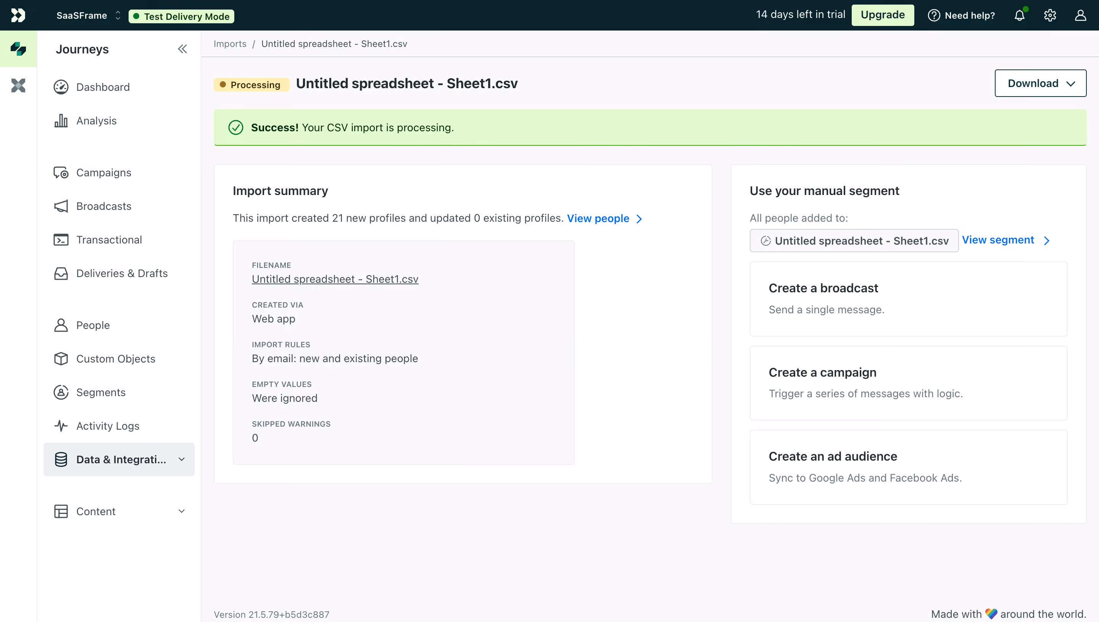Open Broadcasts menu item

tap(119, 206)
